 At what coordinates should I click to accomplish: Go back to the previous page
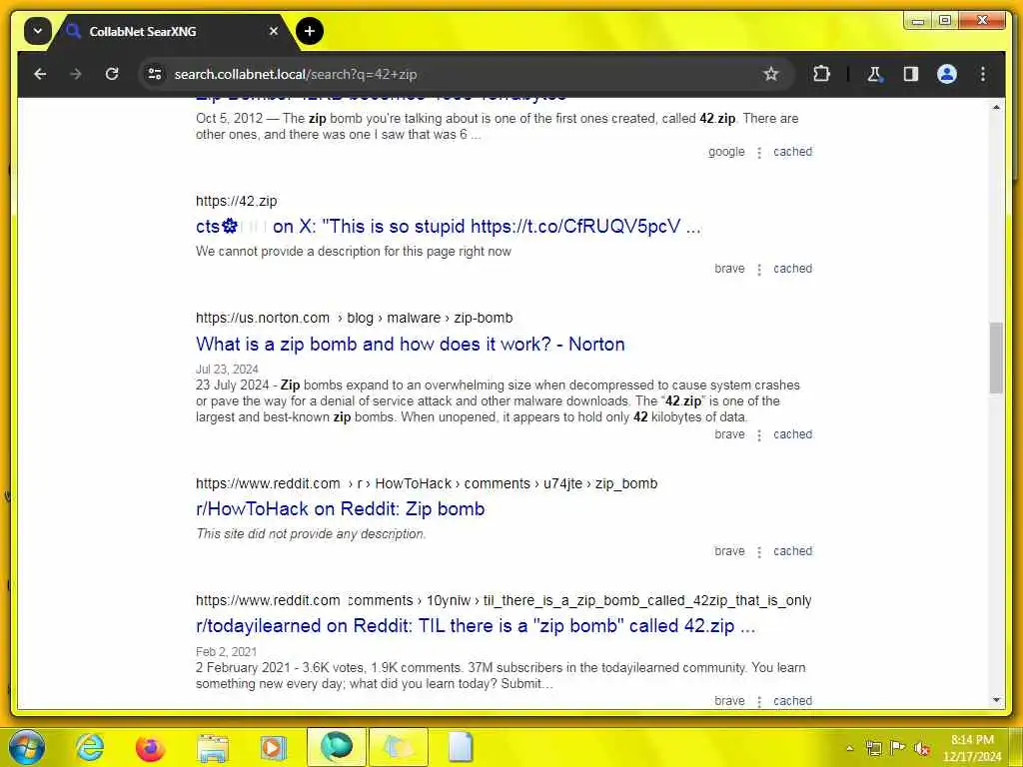tap(40, 74)
